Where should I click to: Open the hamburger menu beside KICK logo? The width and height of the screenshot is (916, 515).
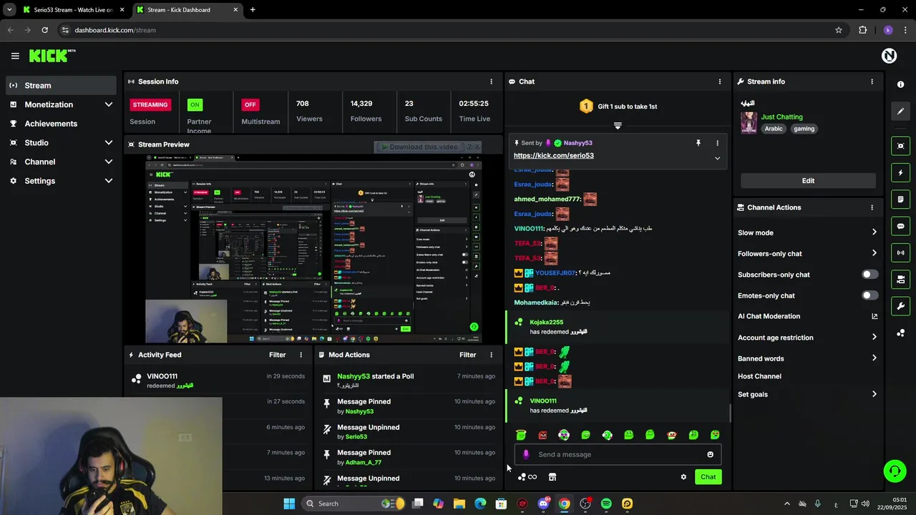point(15,56)
